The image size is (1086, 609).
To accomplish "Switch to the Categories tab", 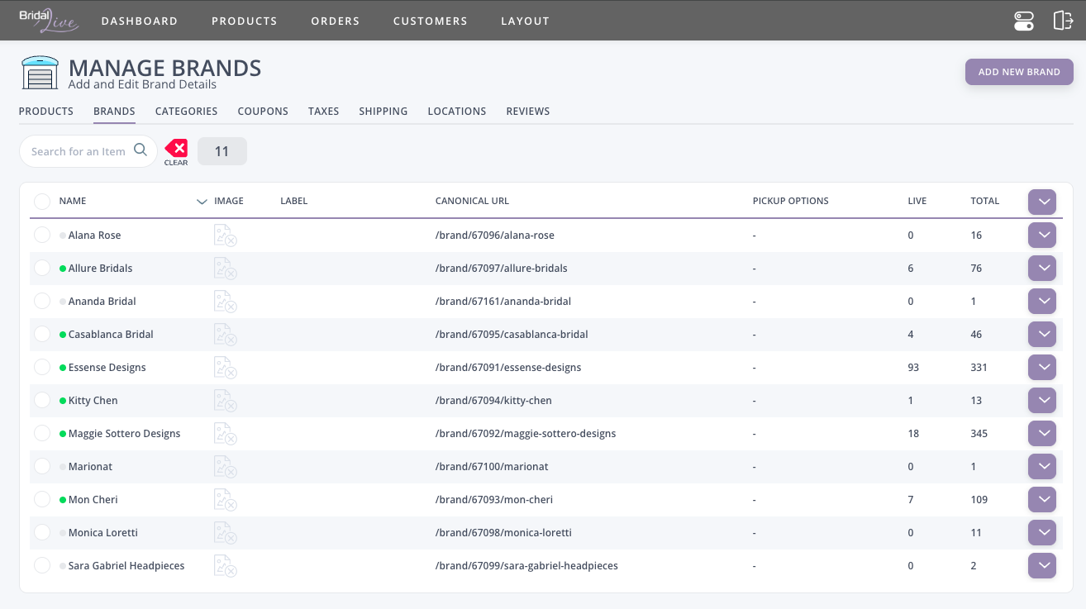I will pos(186,112).
